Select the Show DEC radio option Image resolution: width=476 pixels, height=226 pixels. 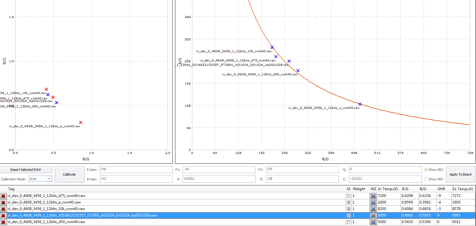[x=426, y=170]
